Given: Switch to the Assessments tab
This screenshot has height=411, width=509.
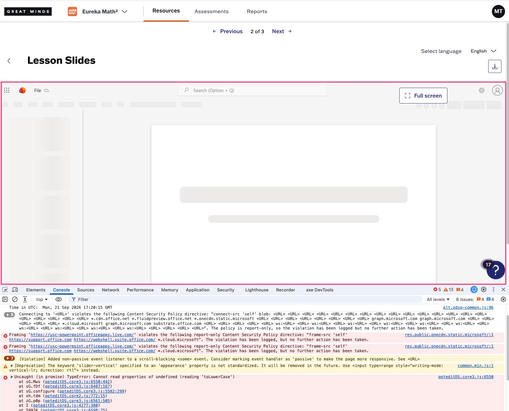Looking at the screenshot, I should (211, 11).
